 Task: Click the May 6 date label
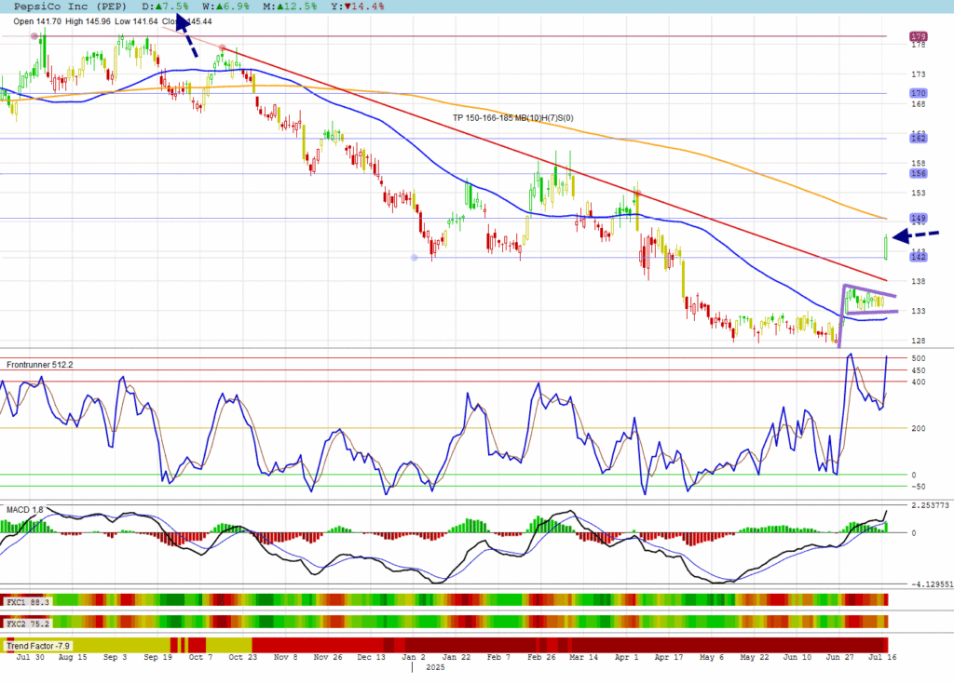click(x=712, y=657)
